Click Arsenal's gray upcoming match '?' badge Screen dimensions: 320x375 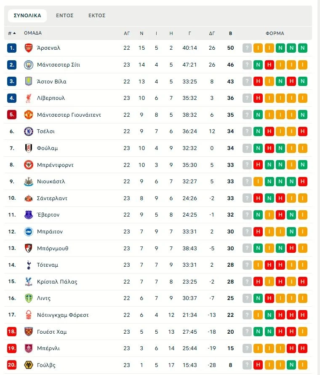247,48
